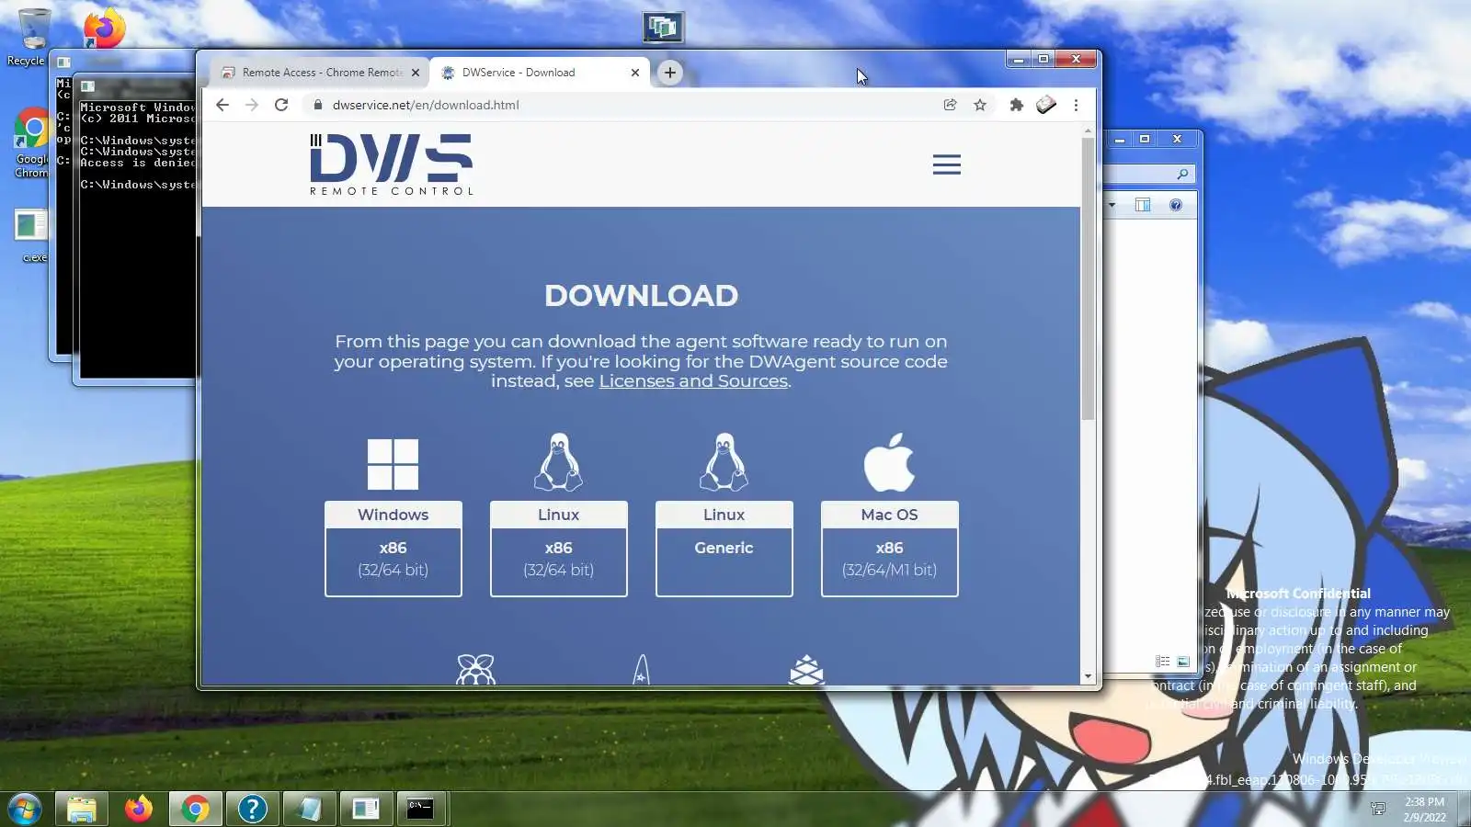The height and width of the screenshot is (827, 1471).
Task: Reload the DWService download page
Action: 281,105
